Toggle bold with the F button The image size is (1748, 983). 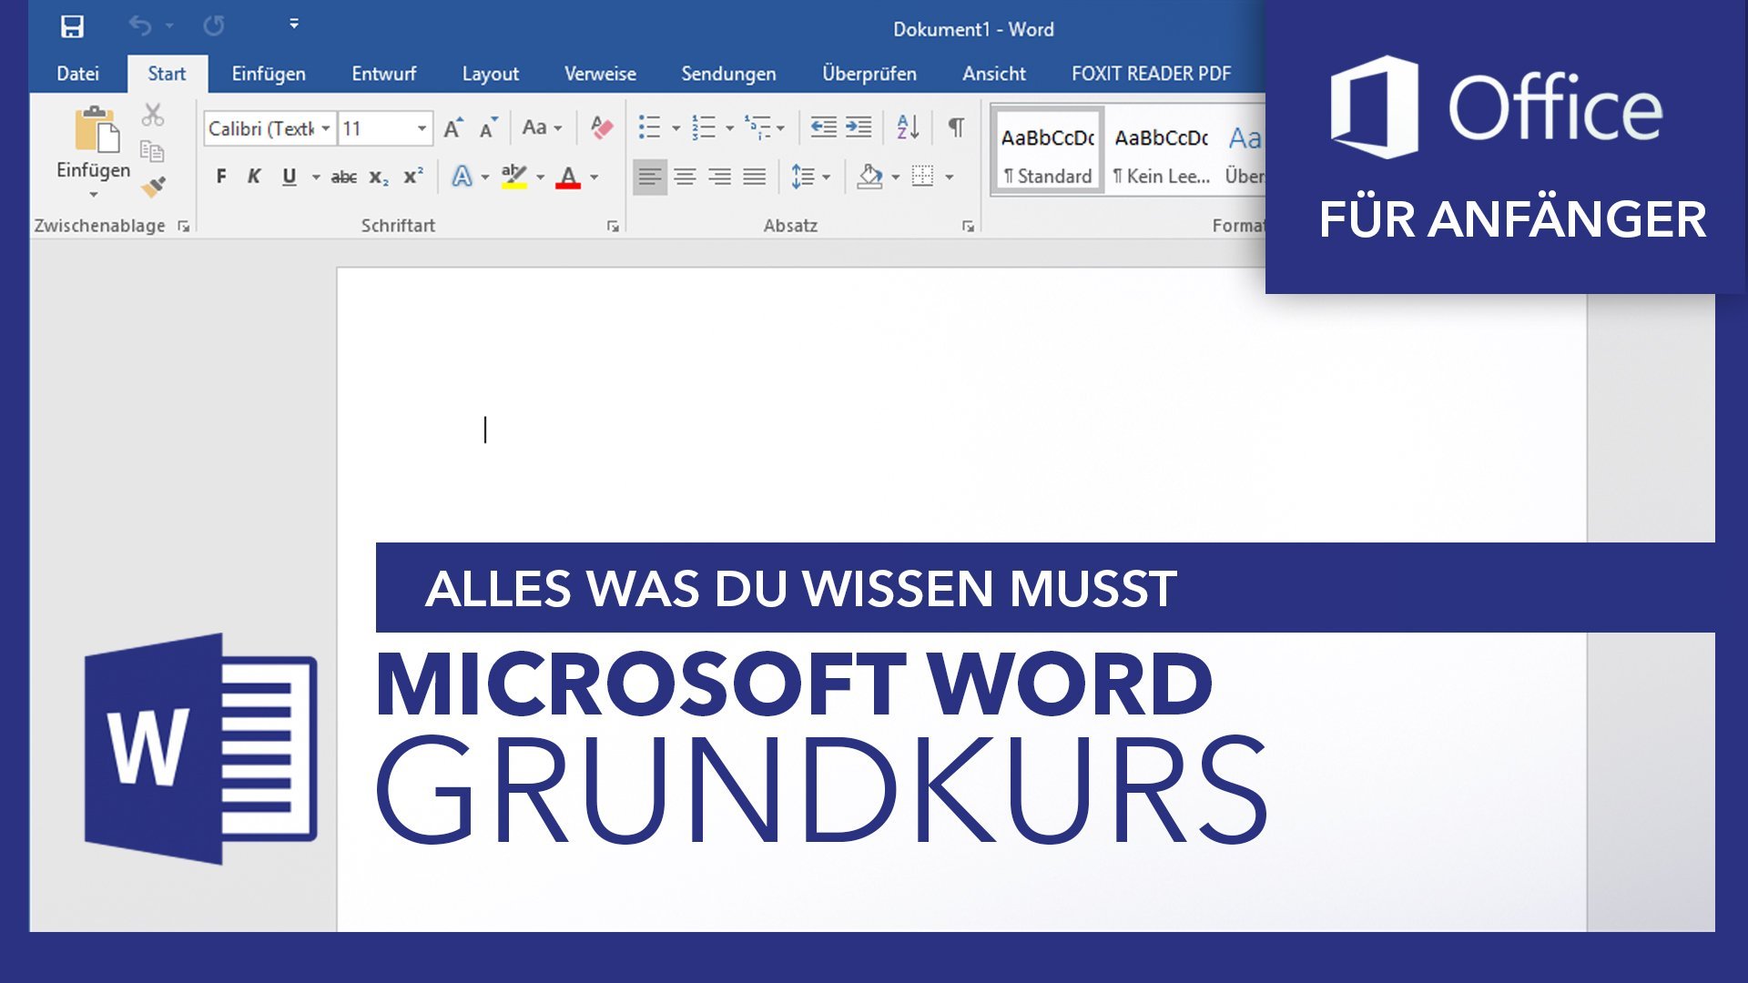(x=221, y=177)
